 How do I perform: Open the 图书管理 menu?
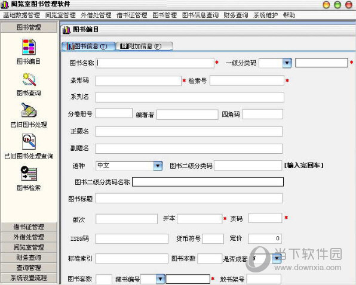[x=165, y=15]
